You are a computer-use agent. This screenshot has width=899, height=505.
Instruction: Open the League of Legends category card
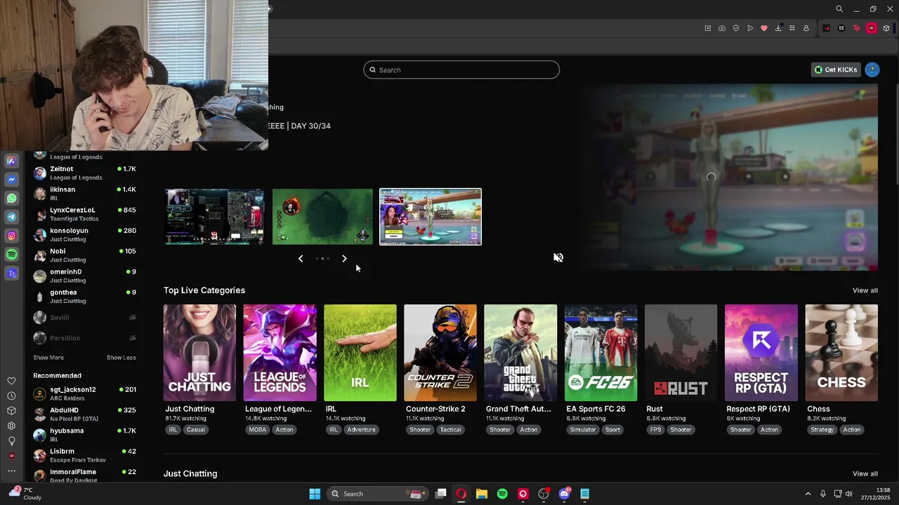280,353
